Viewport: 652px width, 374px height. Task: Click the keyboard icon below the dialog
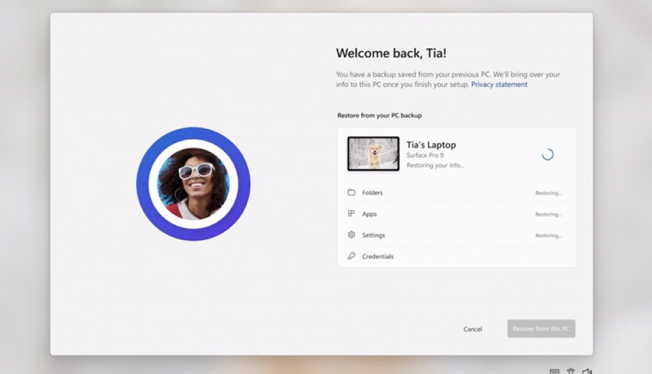pos(554,371)
